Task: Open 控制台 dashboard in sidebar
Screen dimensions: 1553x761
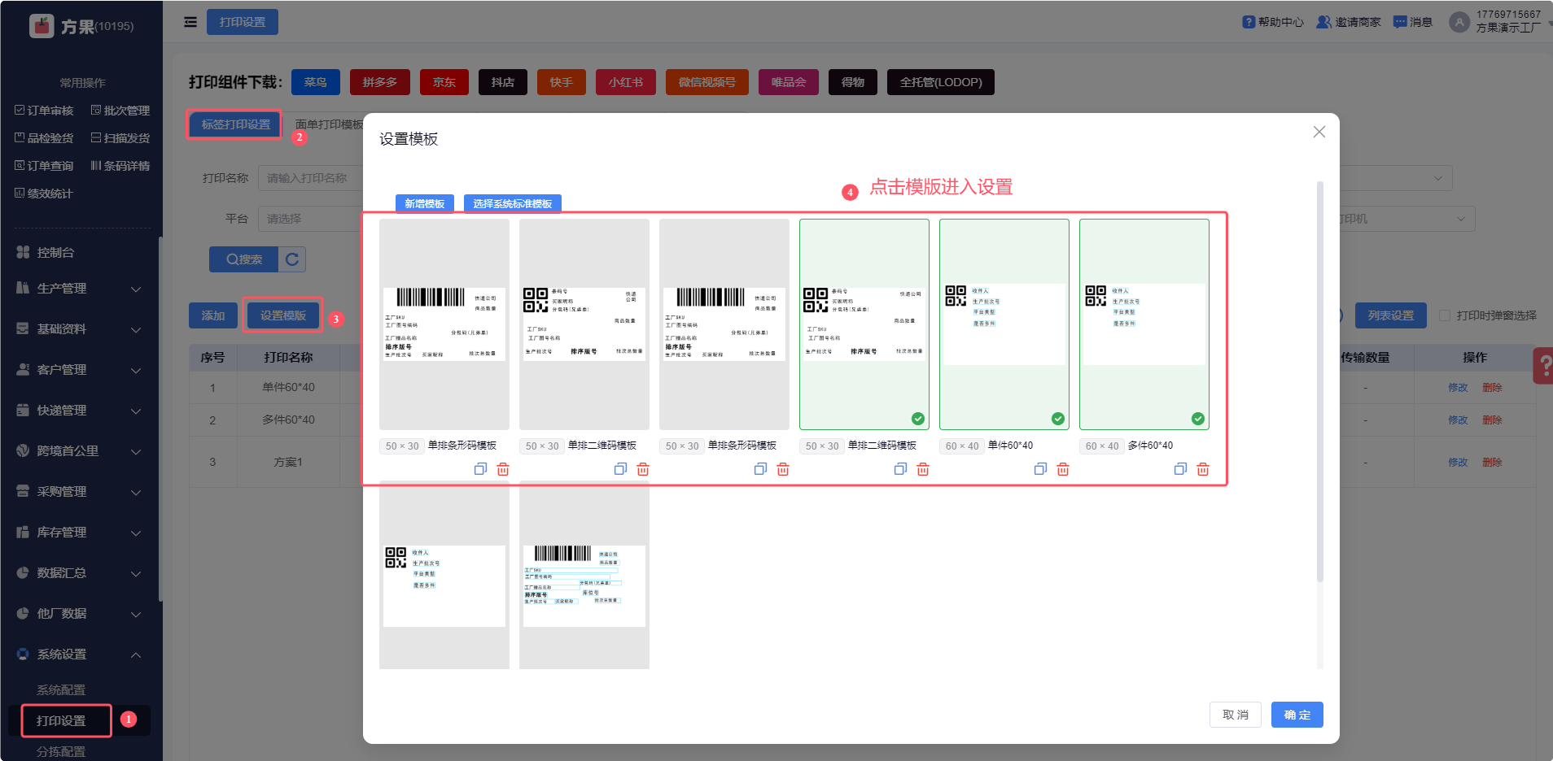Action: coord(55,253)
